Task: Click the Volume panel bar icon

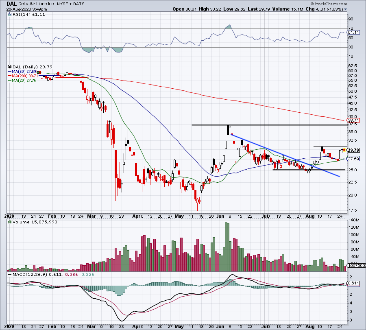Action: 10,222
